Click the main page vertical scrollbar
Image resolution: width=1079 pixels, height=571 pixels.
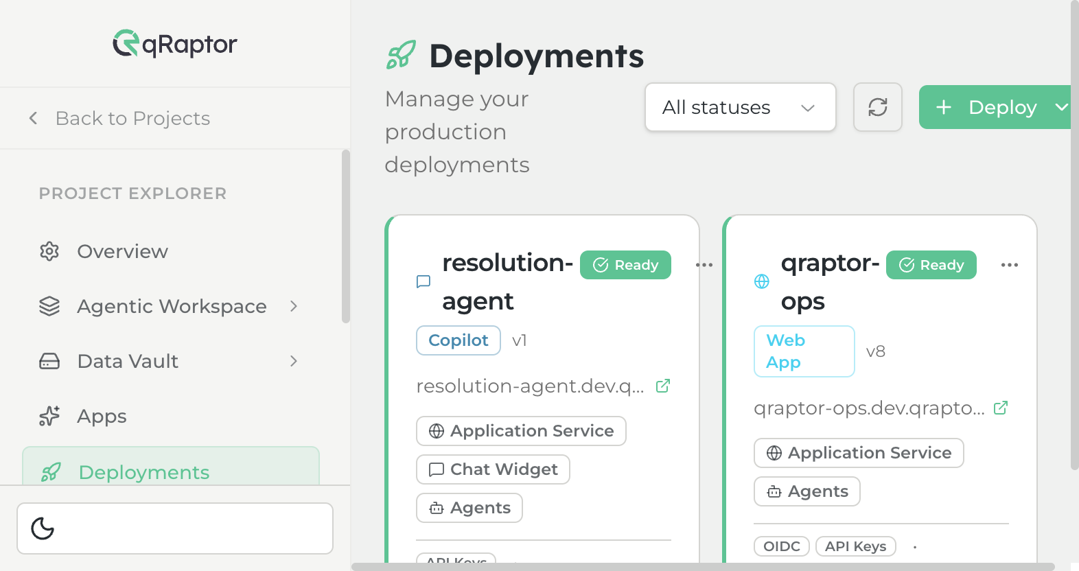pos(1075,235)
